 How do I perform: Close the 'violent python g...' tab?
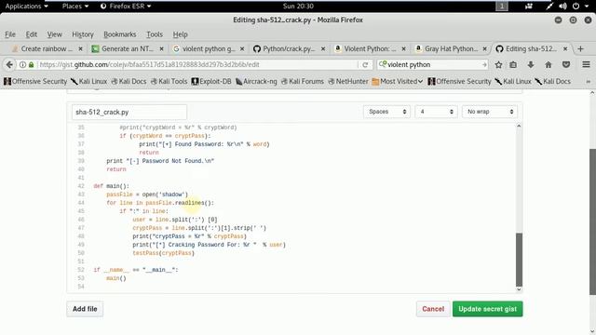(x=242, y=48)
